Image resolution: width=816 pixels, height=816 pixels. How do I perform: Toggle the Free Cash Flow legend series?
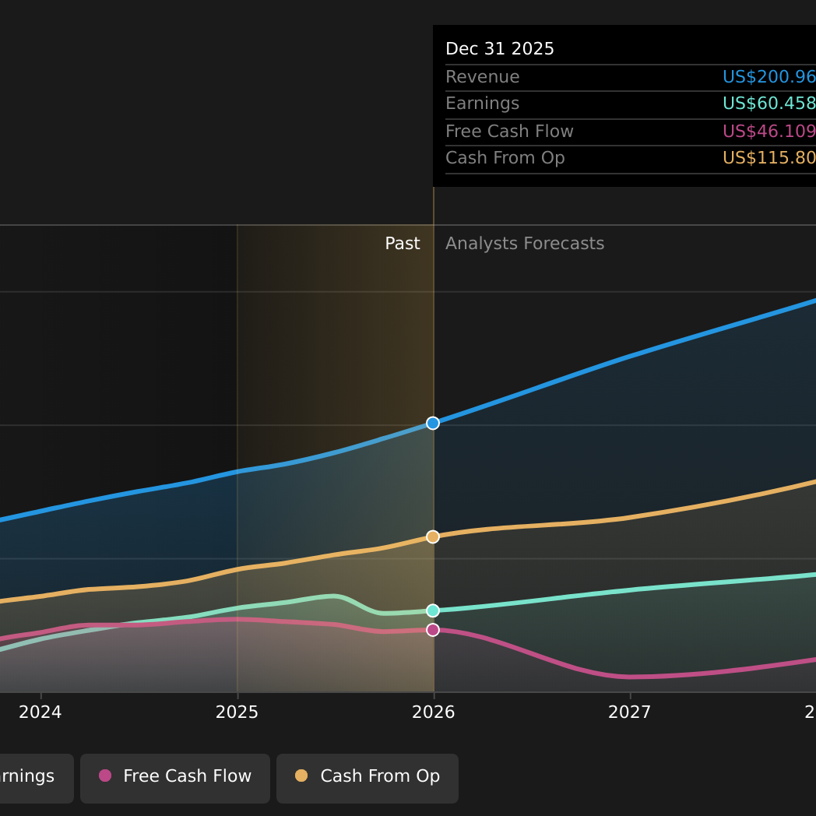click(x=175, y=778)
